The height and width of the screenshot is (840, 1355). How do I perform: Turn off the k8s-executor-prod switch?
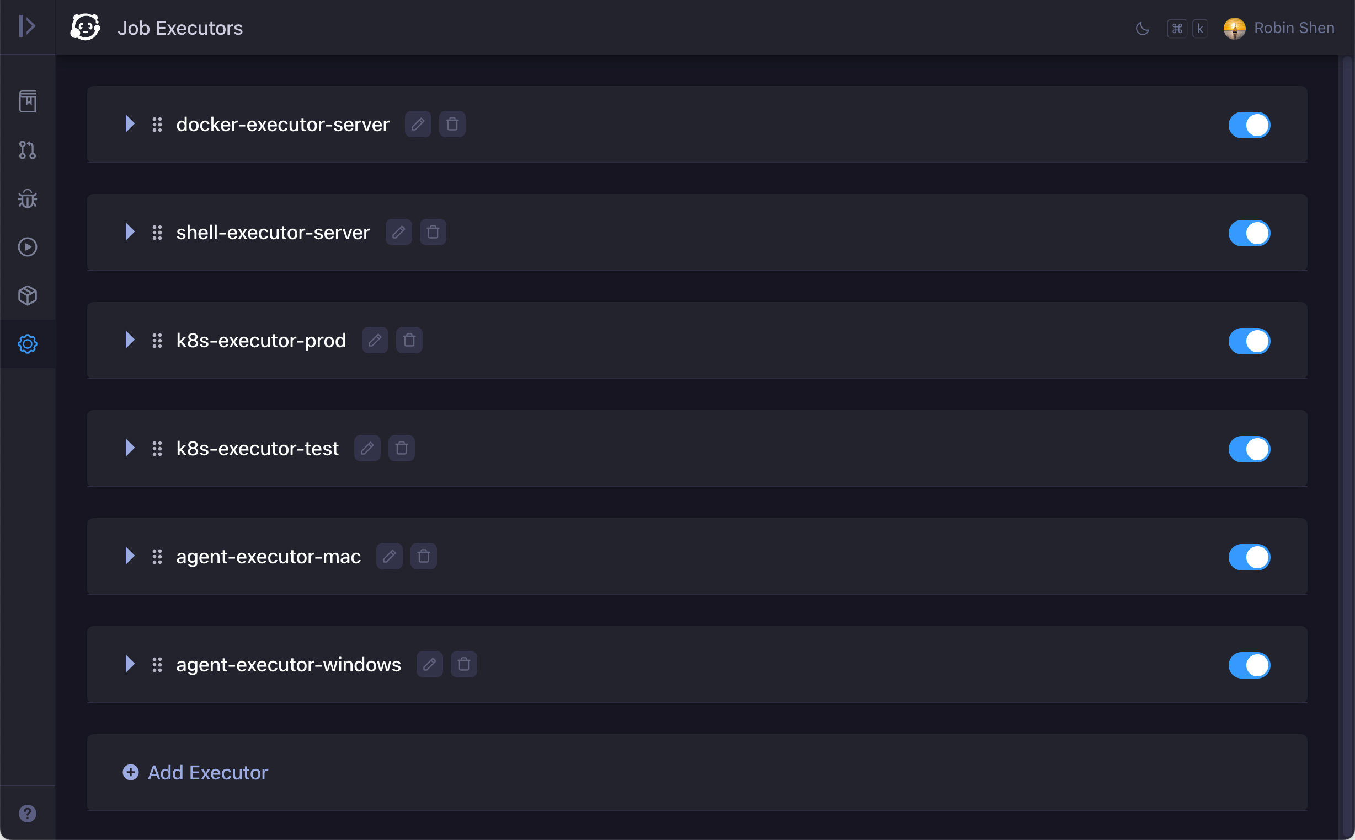point(1249,341)
